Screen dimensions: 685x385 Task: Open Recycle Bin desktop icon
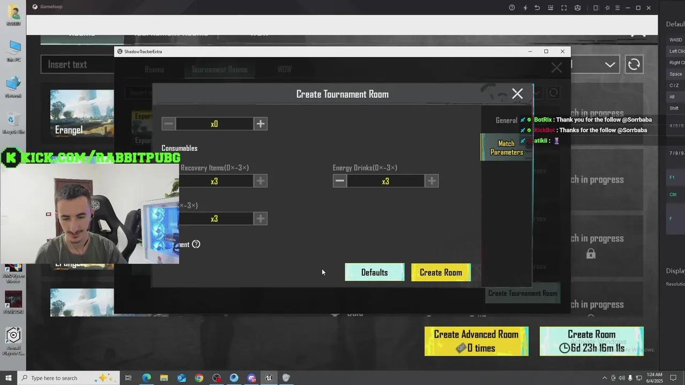(x=13, y=122)
